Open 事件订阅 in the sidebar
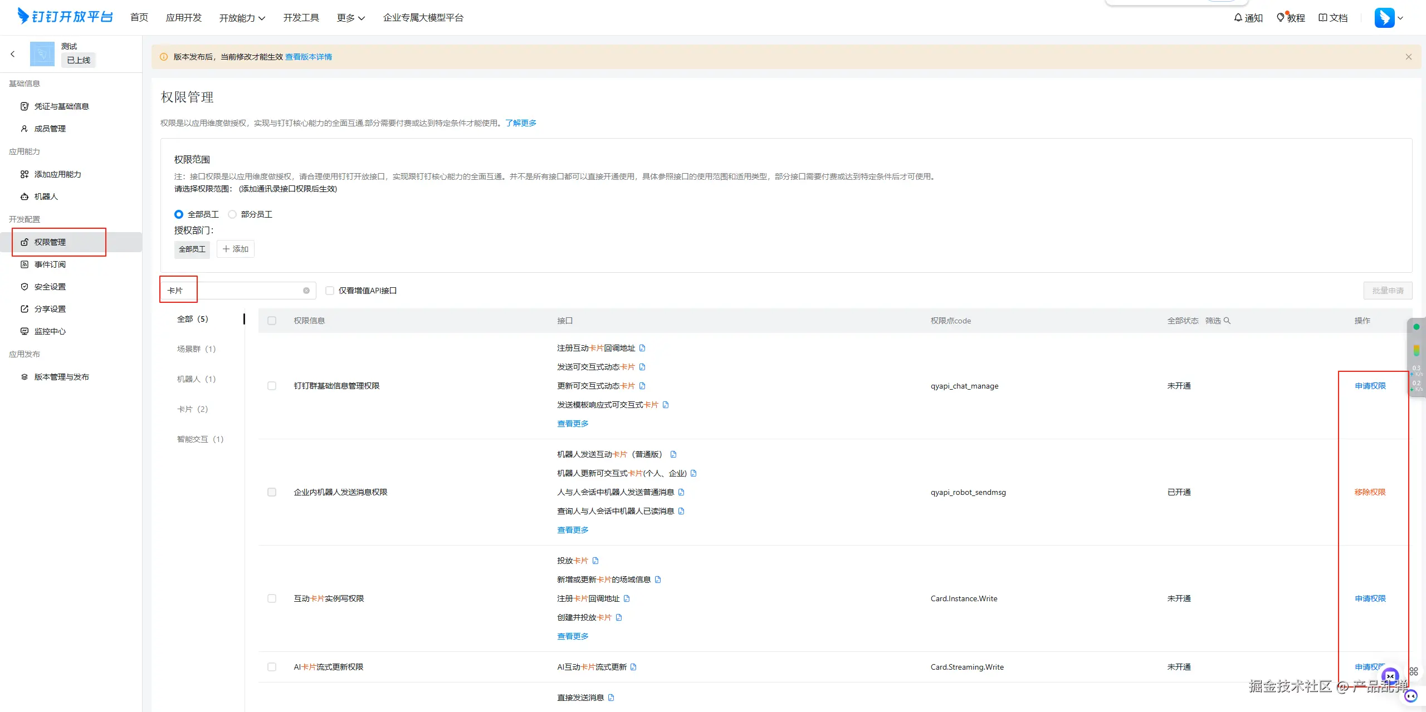This screenshot has height=712, width=1426. pos(50,264)
